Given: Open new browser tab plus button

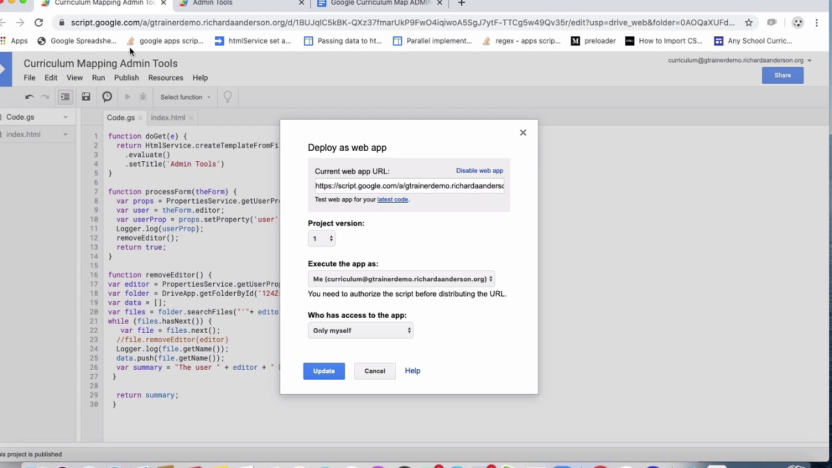Looking at the screenshot, I should pos(461,3).
